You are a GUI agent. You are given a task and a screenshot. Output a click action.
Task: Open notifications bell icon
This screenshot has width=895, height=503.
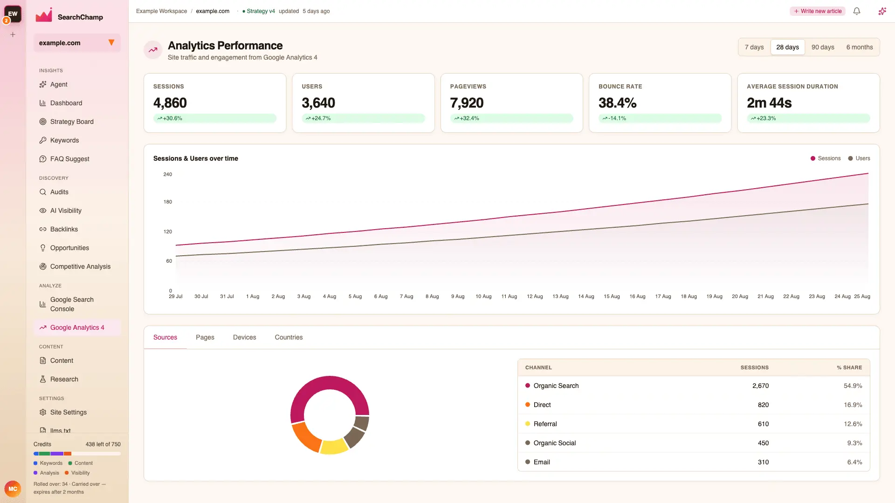[857, 11]
